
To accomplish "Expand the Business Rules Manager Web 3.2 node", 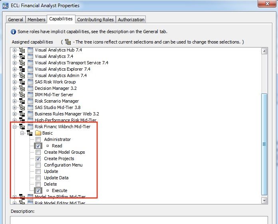I will coord(14,114).
